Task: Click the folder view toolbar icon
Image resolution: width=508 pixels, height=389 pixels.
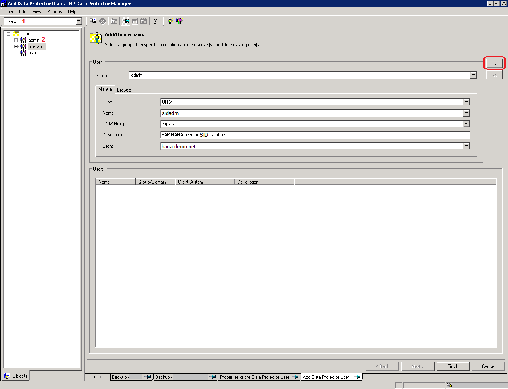Action: (x=114, y=21)
